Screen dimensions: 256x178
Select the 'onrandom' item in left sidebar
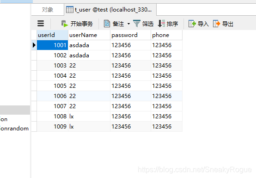pos(14,129)
